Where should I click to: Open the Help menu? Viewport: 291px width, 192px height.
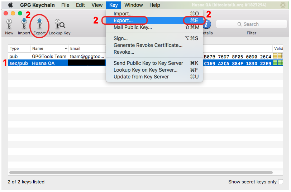click(x=154, y=5)
